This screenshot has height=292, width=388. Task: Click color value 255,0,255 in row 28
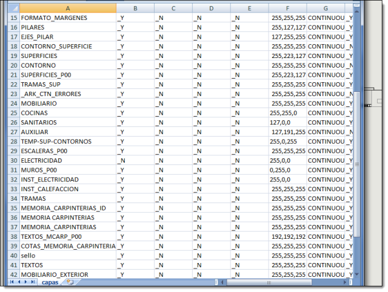pos(287,141)
